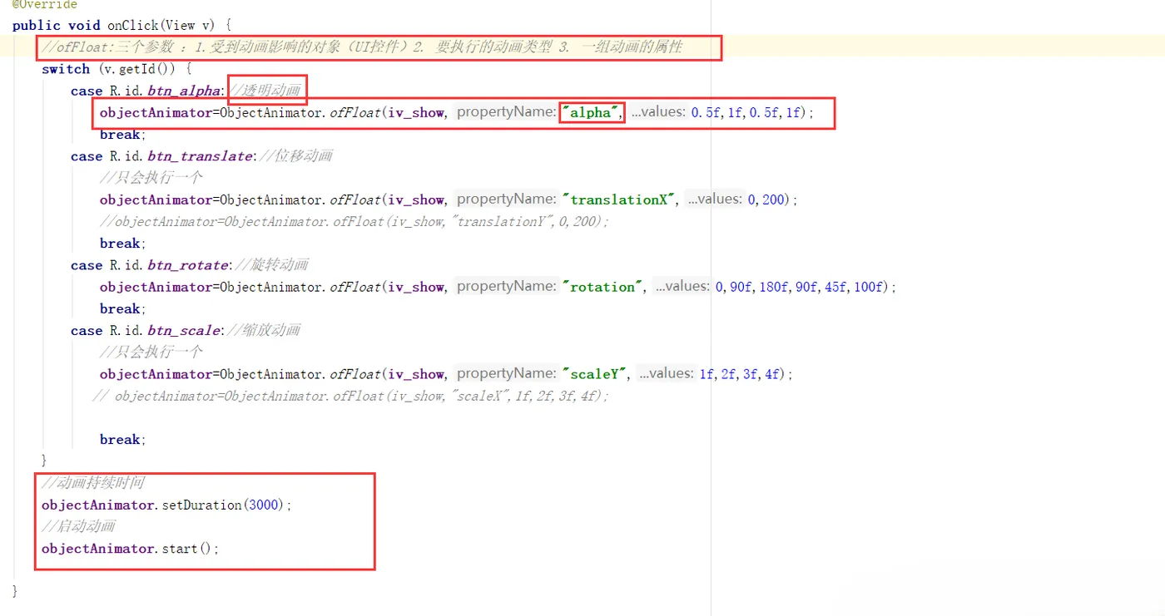1165x616 pixels.
Task: Click the values 0.5f,1f,0.5f,1f arguments
Action: 748,112
